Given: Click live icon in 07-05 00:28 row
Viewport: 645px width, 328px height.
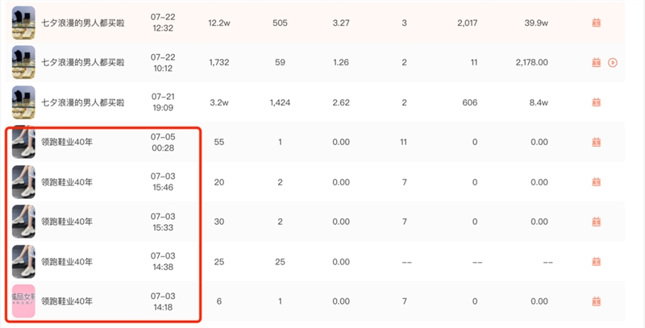Looking at the screenshot, I should click(596, 142).
